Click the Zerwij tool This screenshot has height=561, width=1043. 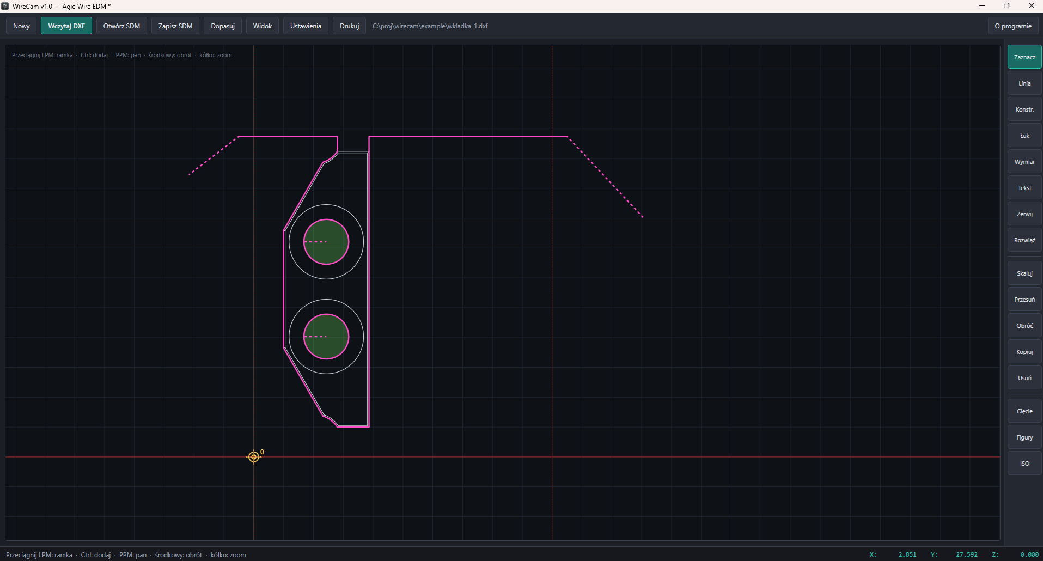point(1024,214)
